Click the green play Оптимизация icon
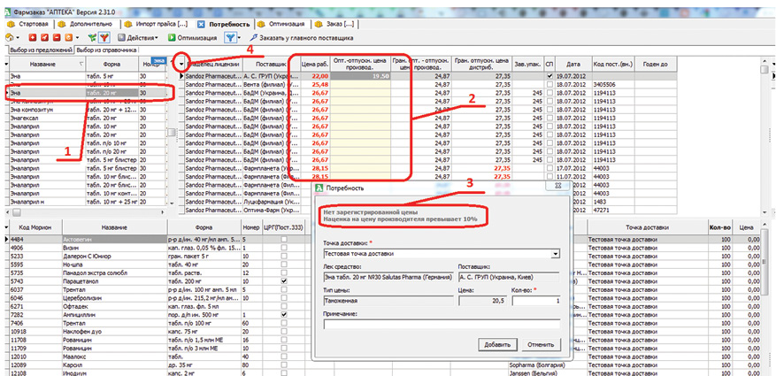 coord(172,37)
